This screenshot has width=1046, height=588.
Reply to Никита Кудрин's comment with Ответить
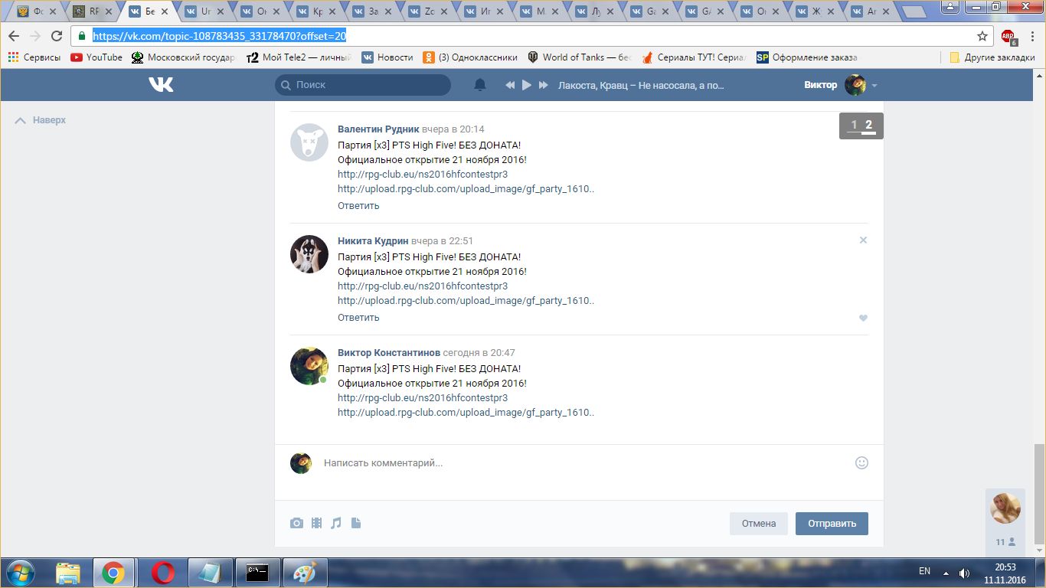(358, 318)
